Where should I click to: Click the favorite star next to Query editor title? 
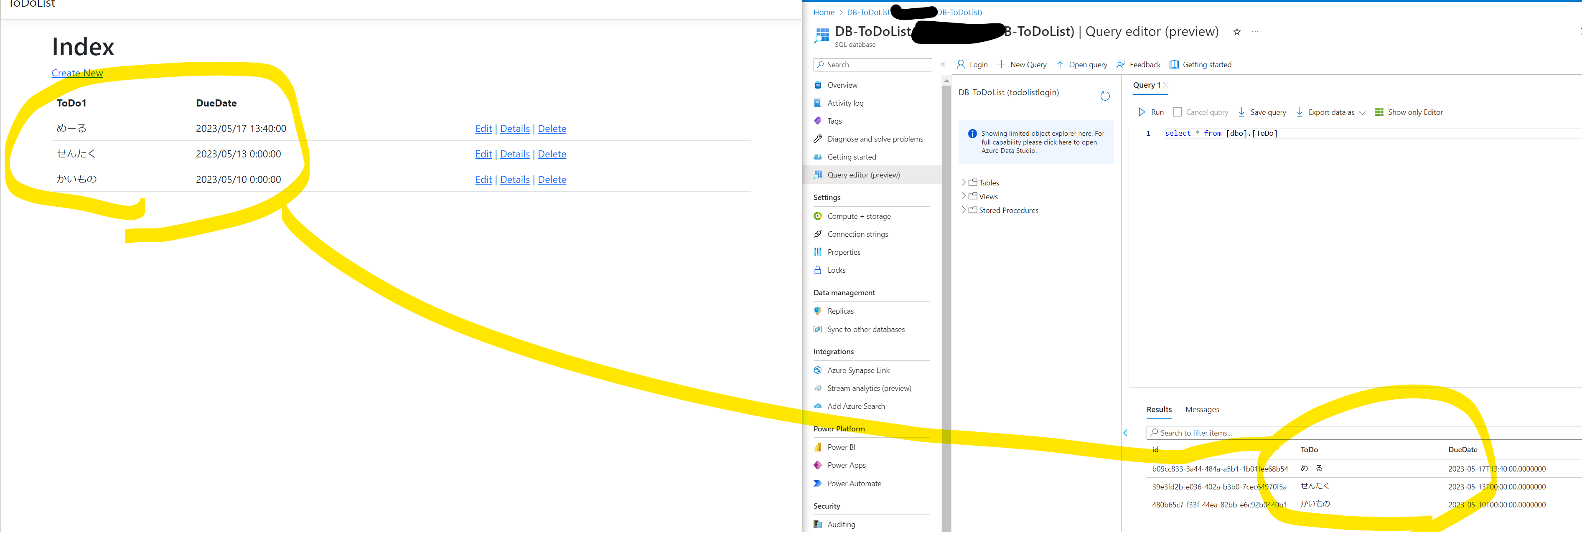pos(1237,32)
